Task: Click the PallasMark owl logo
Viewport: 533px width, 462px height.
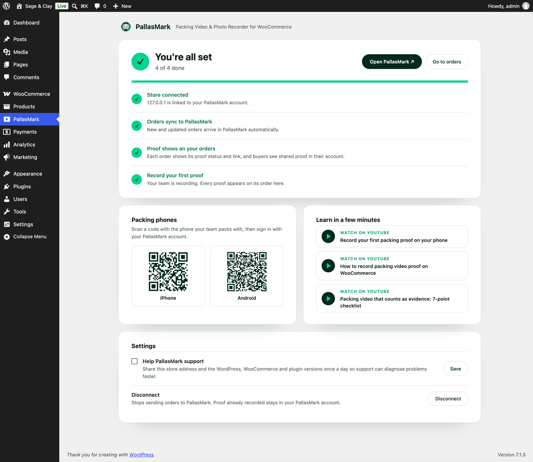Action: [126, 27]
